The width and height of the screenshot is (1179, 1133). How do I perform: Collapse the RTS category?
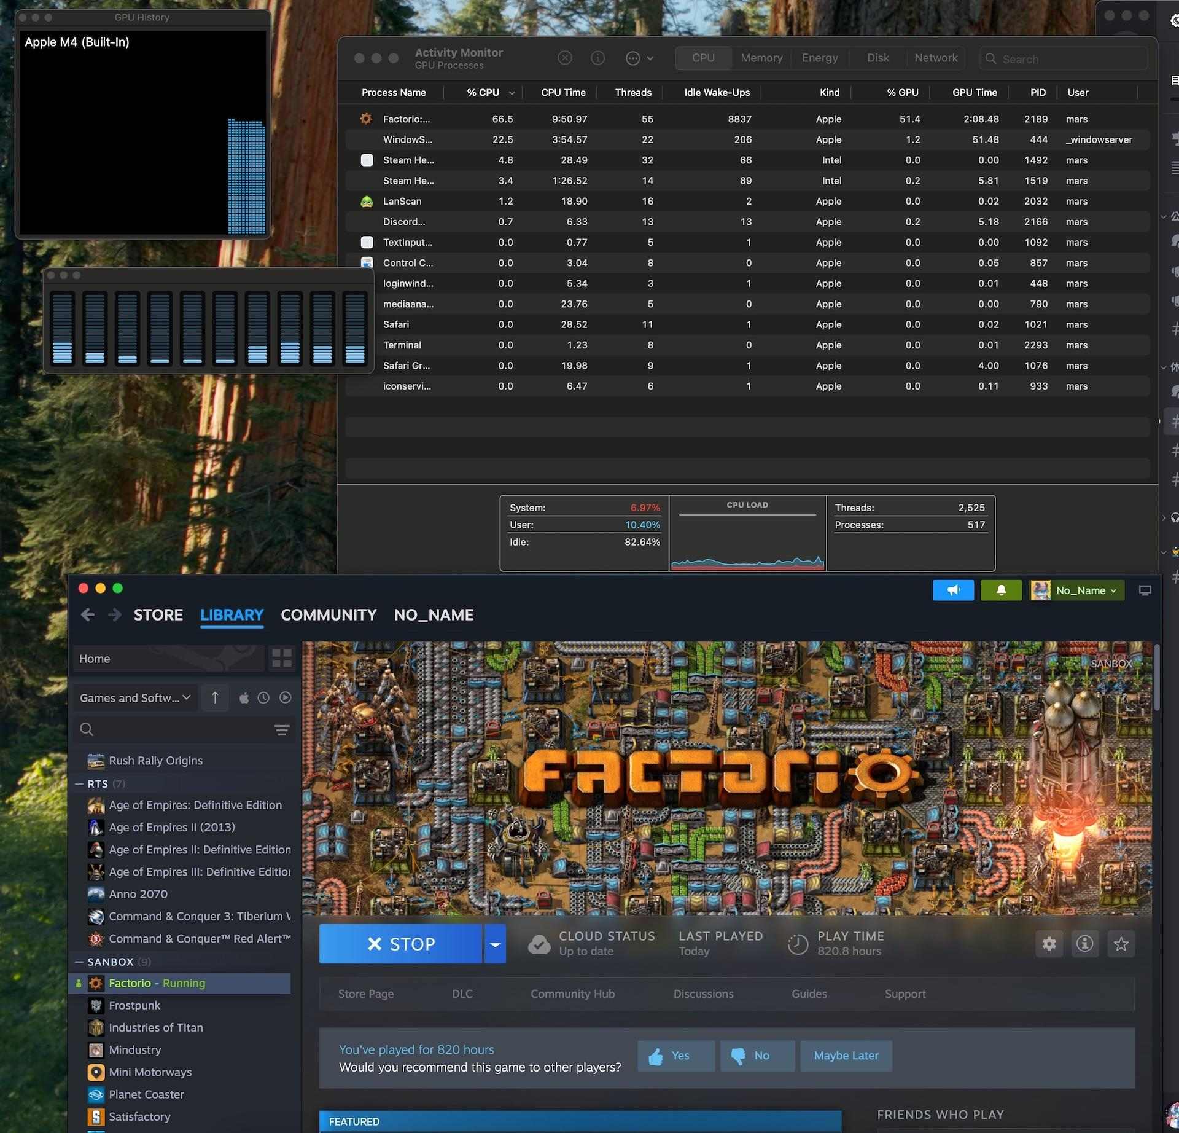pos(79,784)
